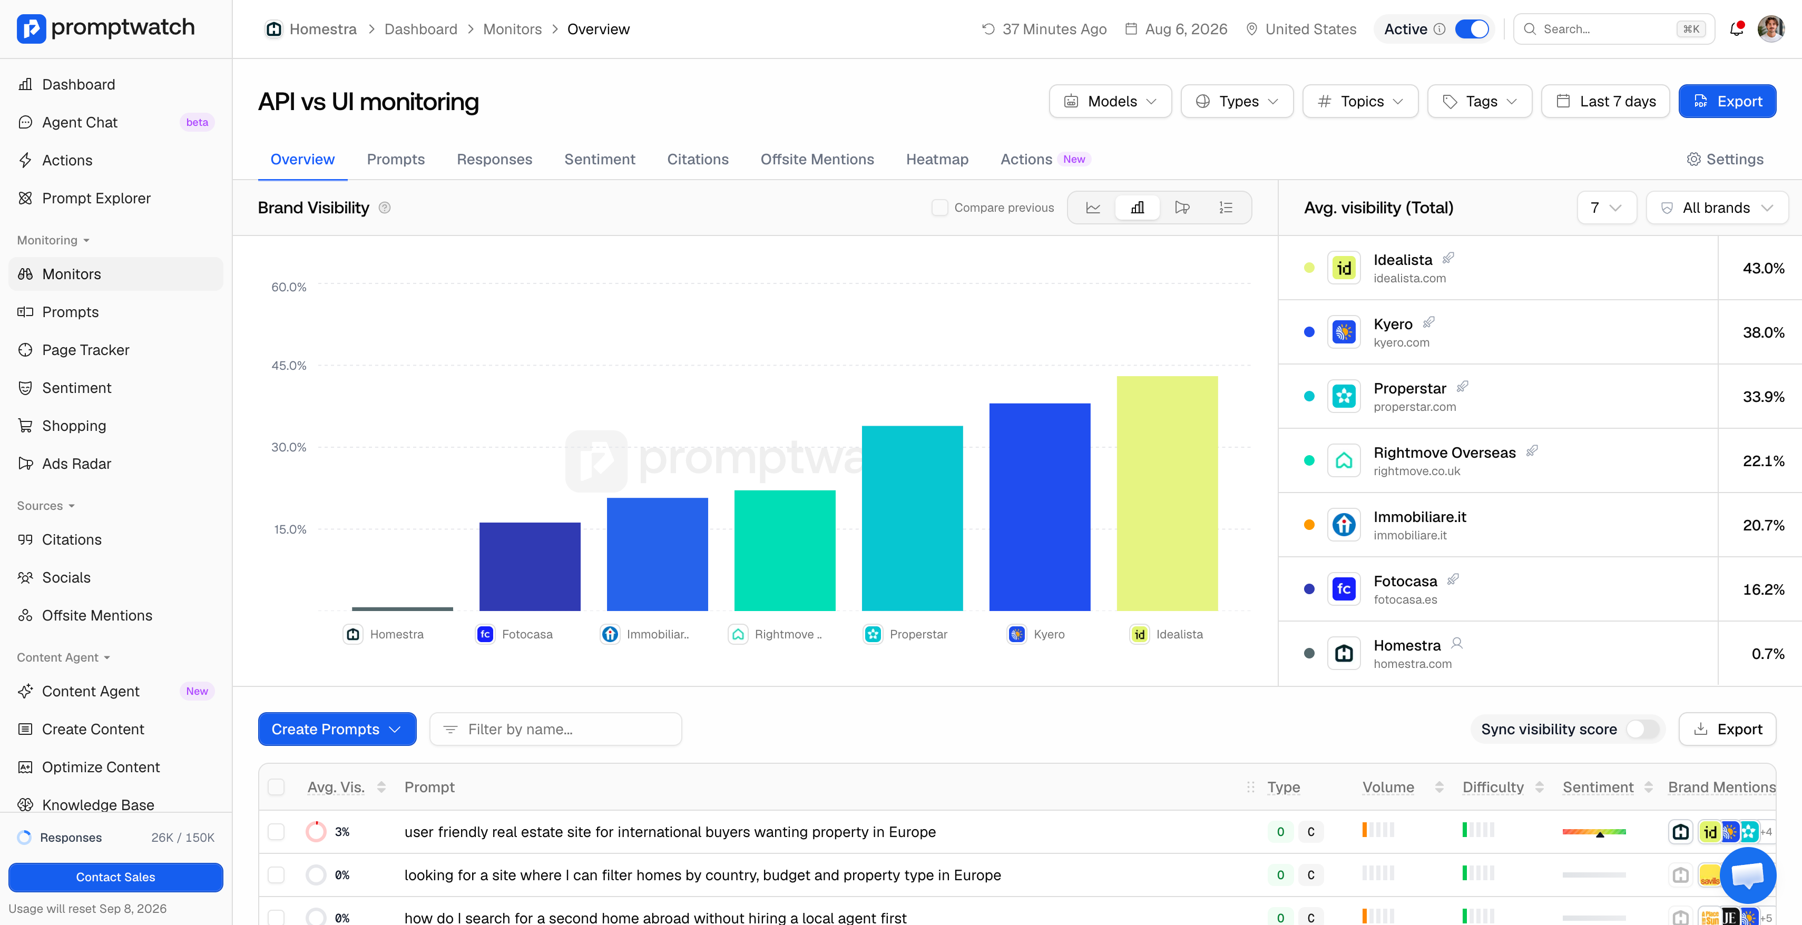Click the user profile avatar
Viewport: 1802px width, 925px height.
pos(1770,28)
